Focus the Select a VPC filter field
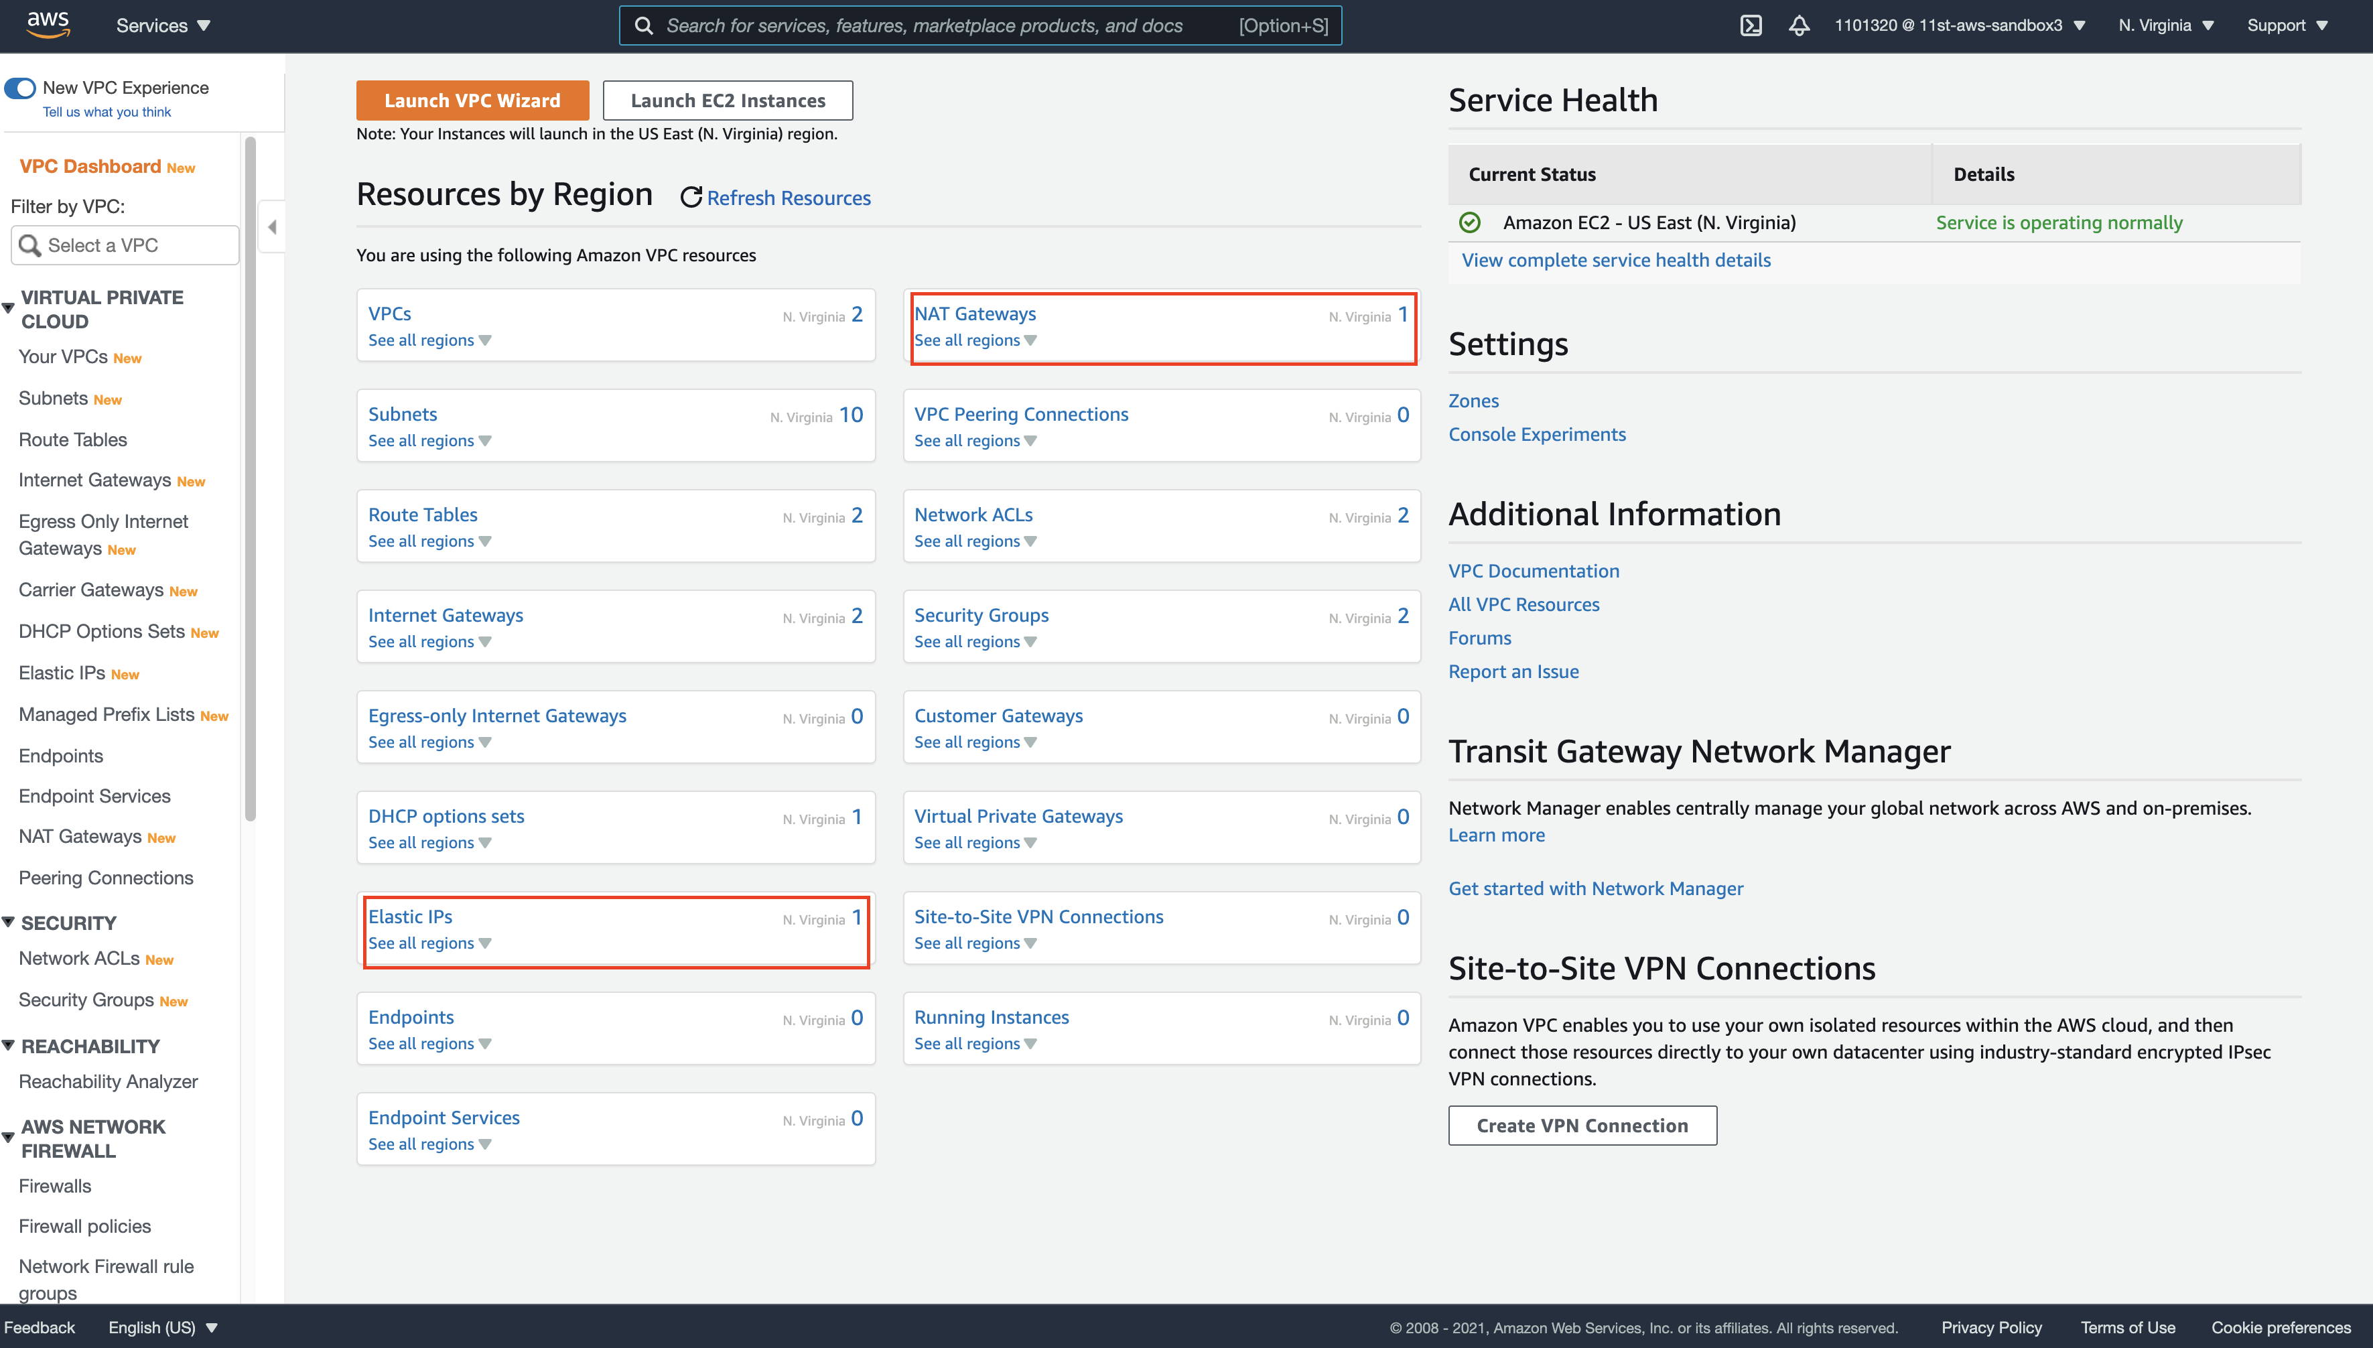The height and width of the screenshot is (1348, 2373). [125, 245]
